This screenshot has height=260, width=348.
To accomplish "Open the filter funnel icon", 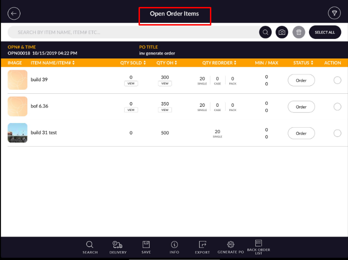I will pyautogui.click(x=334, y=13).
